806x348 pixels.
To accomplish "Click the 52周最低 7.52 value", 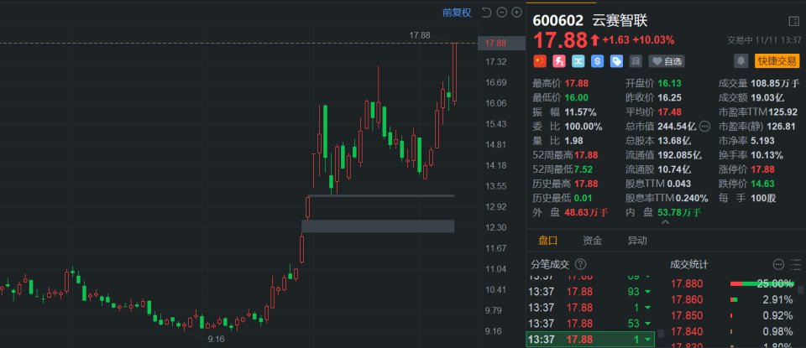I will click(x=585, y=169).
